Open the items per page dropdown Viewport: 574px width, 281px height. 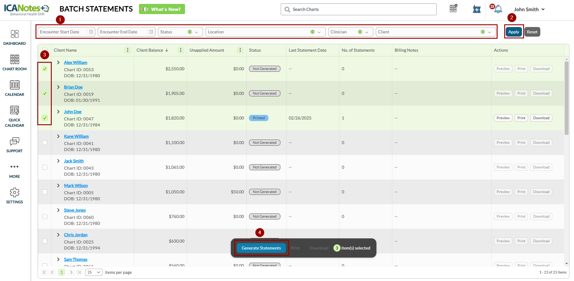click(x=94, y=272)
